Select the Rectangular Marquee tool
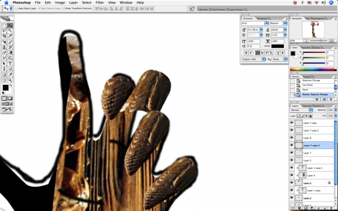 click(4, 26)
